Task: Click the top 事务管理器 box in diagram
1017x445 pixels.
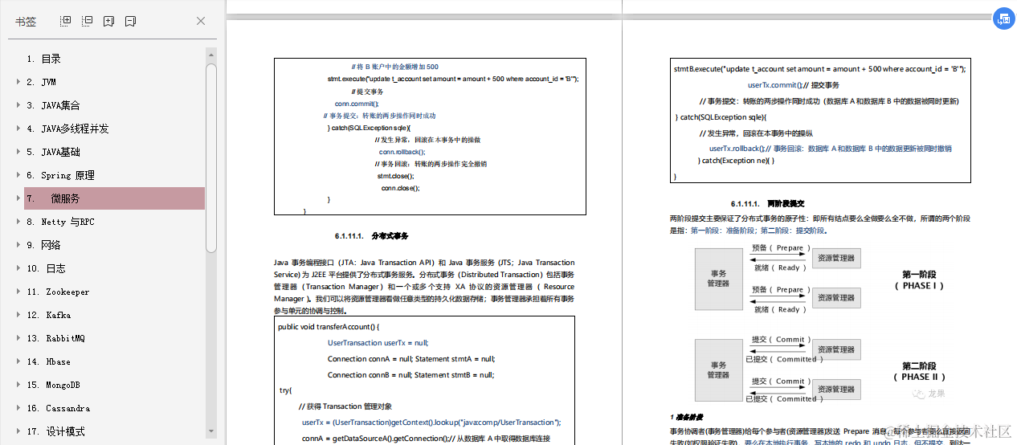Action: coord(719,279)
